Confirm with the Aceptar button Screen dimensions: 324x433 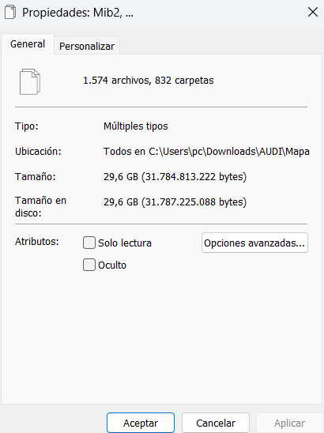coord(141,423)
